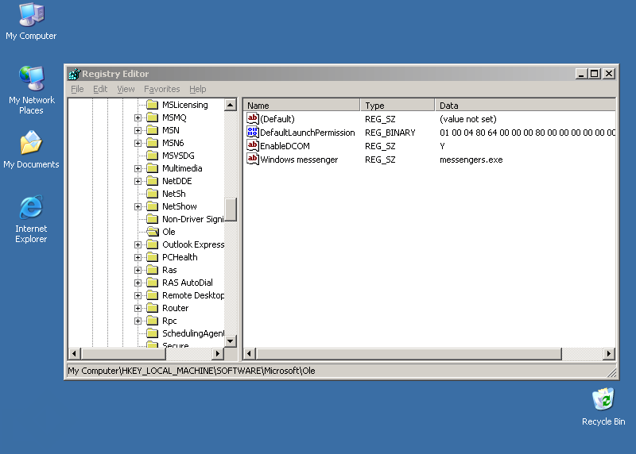Click the MSLicensing folder icon
The image size is (636, 454).
[152, 105]
